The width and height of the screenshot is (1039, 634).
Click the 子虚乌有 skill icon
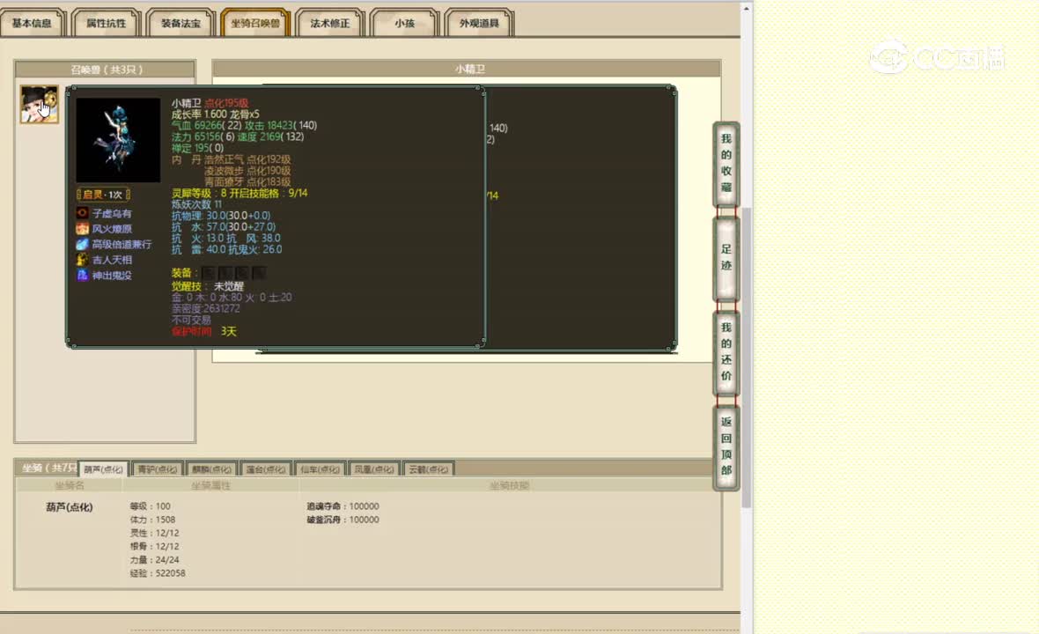click(82, 213)
